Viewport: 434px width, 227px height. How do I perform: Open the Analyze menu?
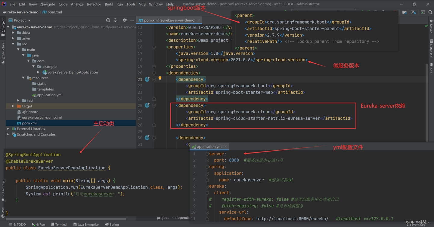point(77,4)
